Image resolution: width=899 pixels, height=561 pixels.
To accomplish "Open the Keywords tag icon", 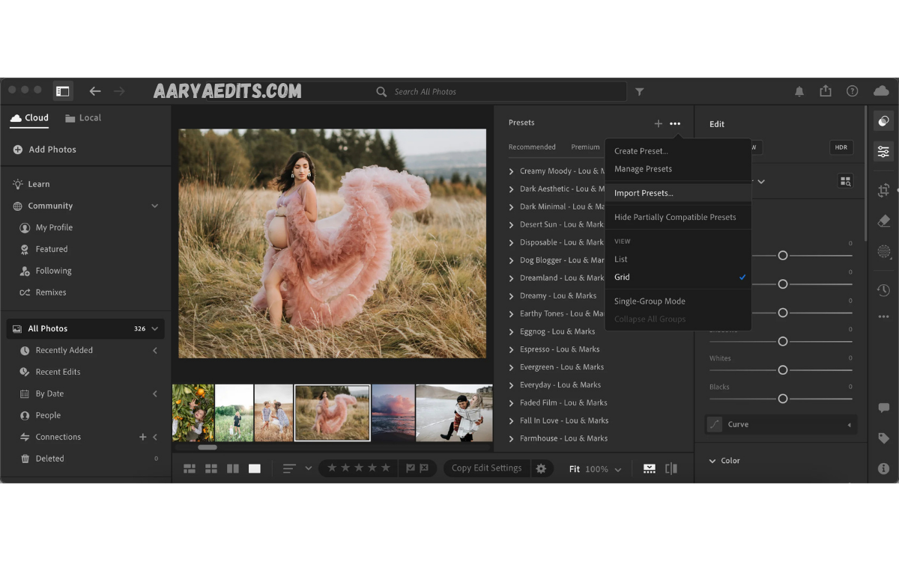I will pyautogui.click(x=883, y=438).
